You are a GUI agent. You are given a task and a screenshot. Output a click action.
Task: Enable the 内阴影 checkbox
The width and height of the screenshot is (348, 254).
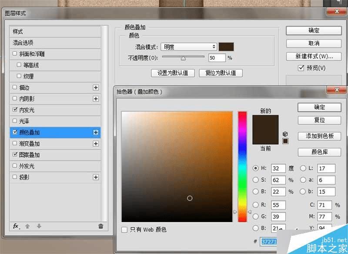point(15,98)
